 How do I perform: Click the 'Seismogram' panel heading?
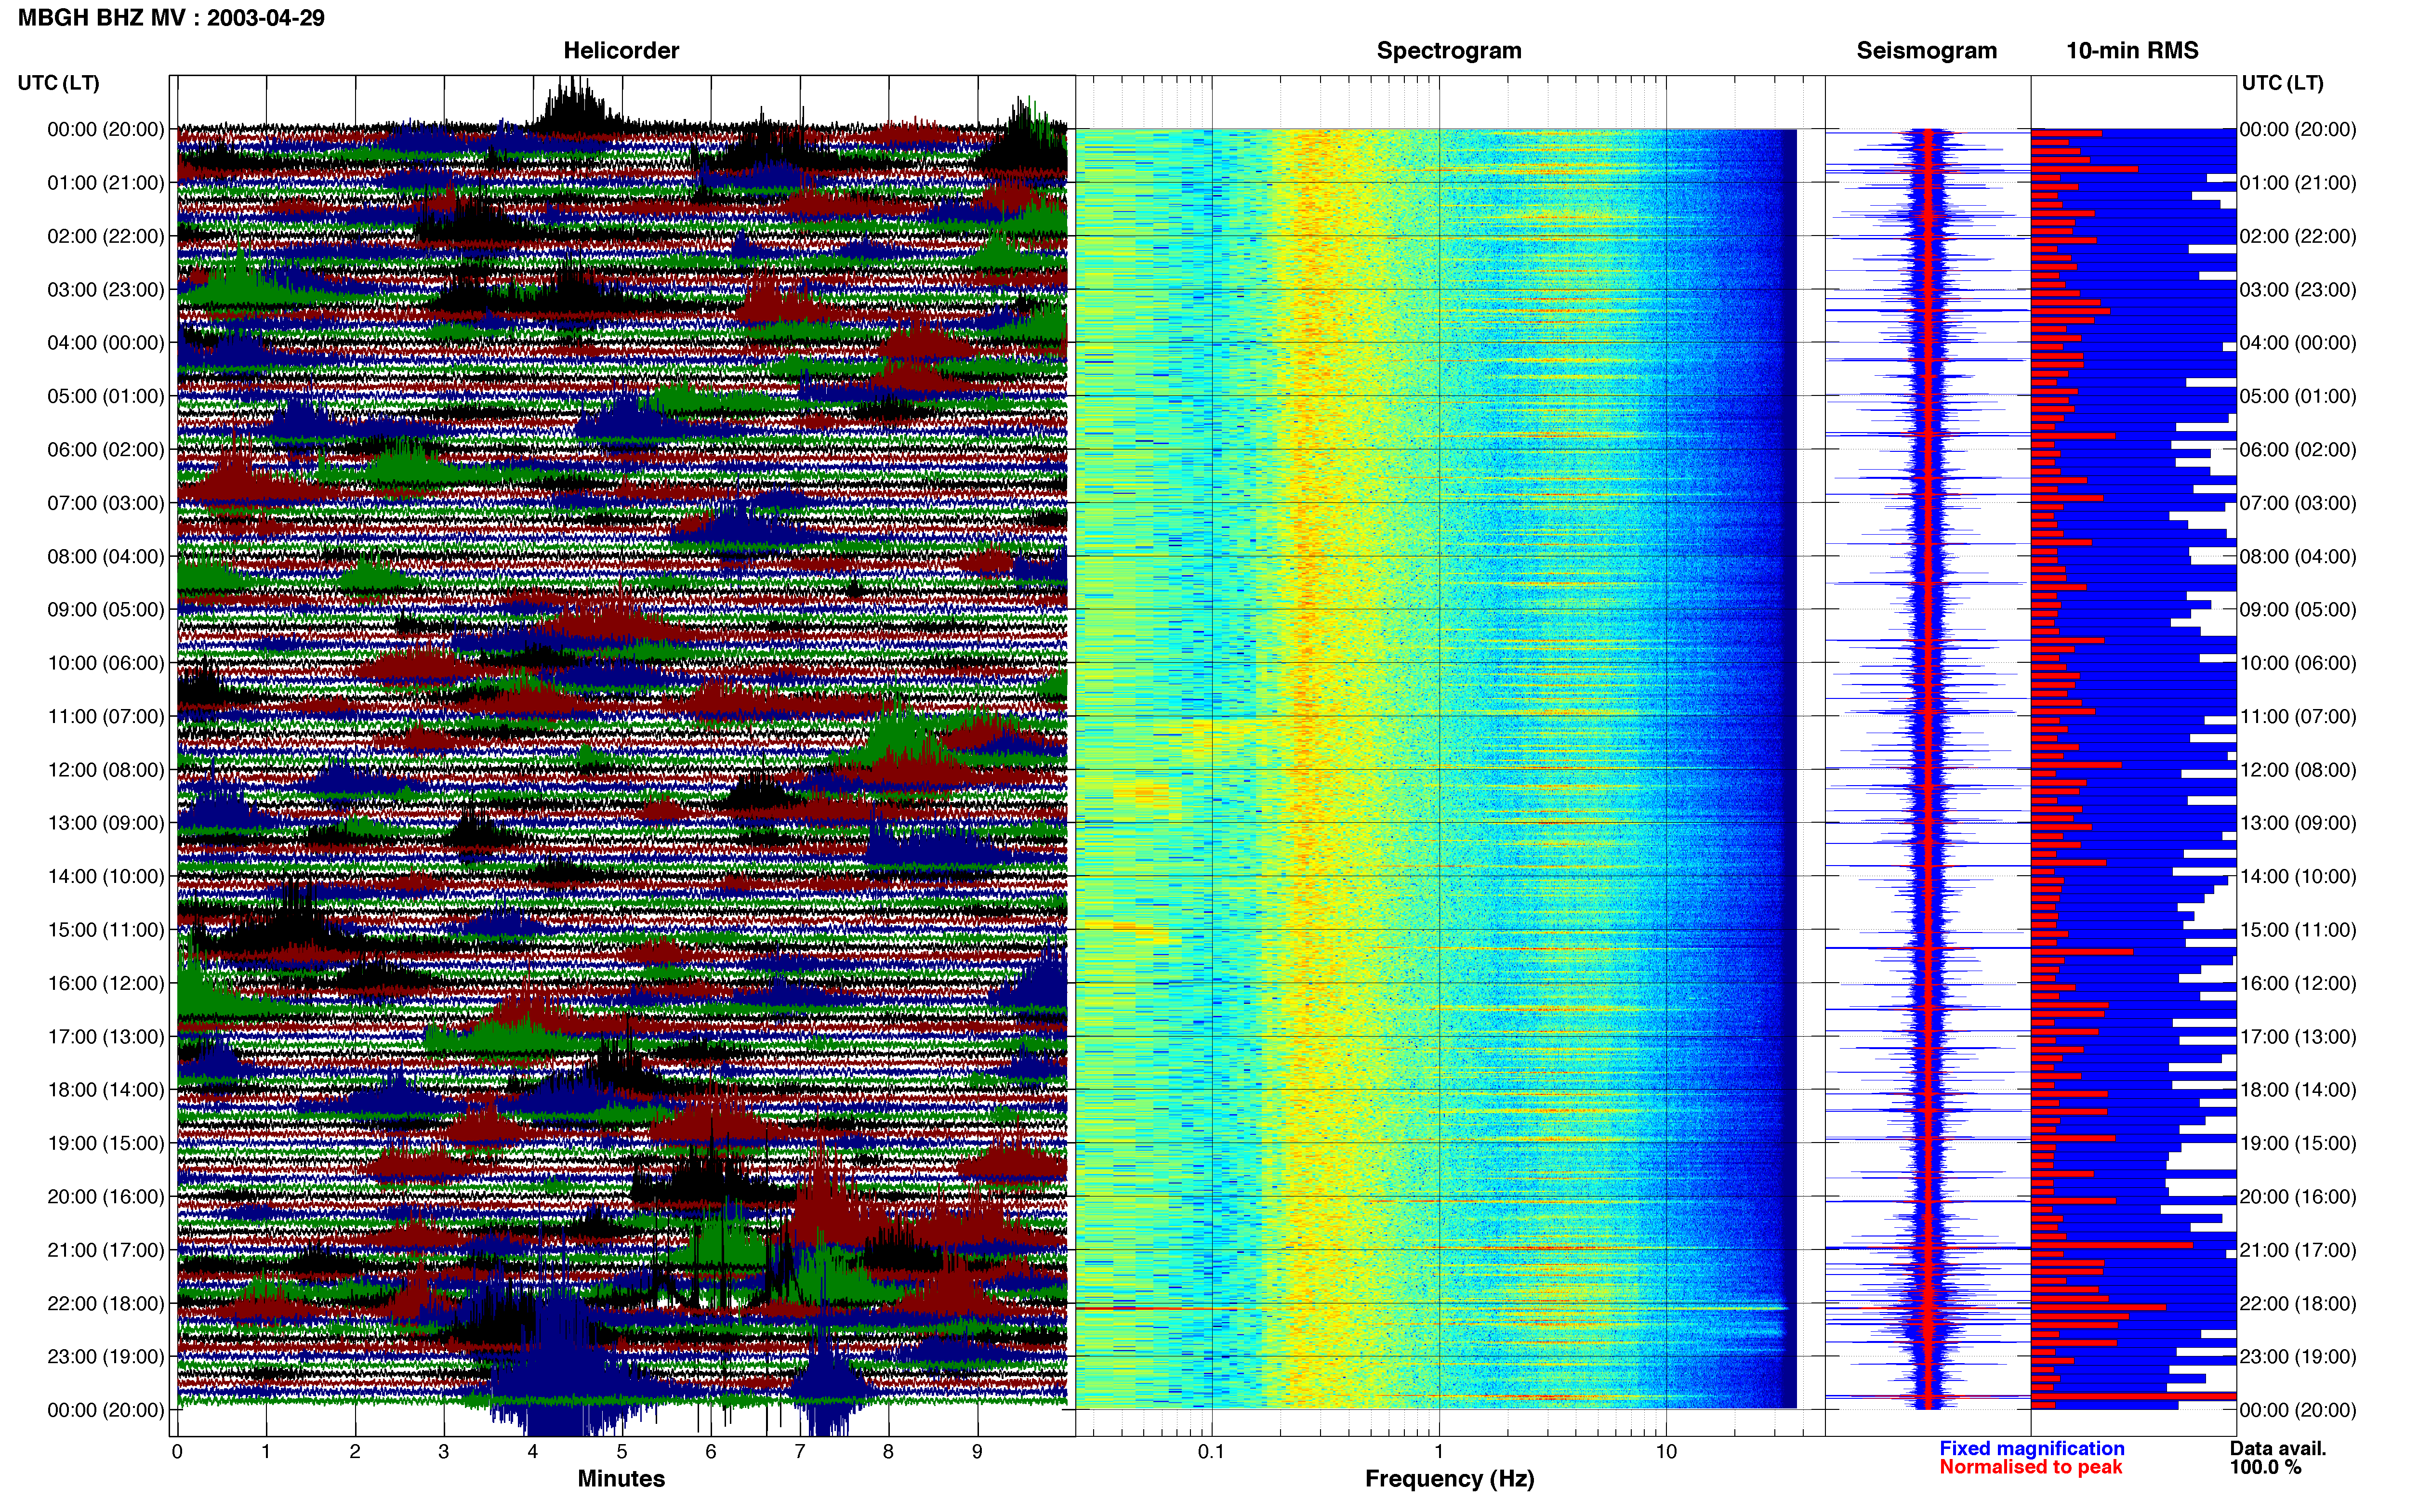pyautogui.click(x=1926, y=51)
